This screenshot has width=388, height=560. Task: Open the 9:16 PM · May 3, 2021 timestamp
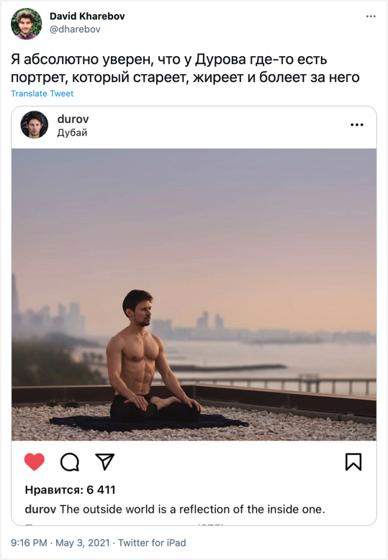coord(60,543)
